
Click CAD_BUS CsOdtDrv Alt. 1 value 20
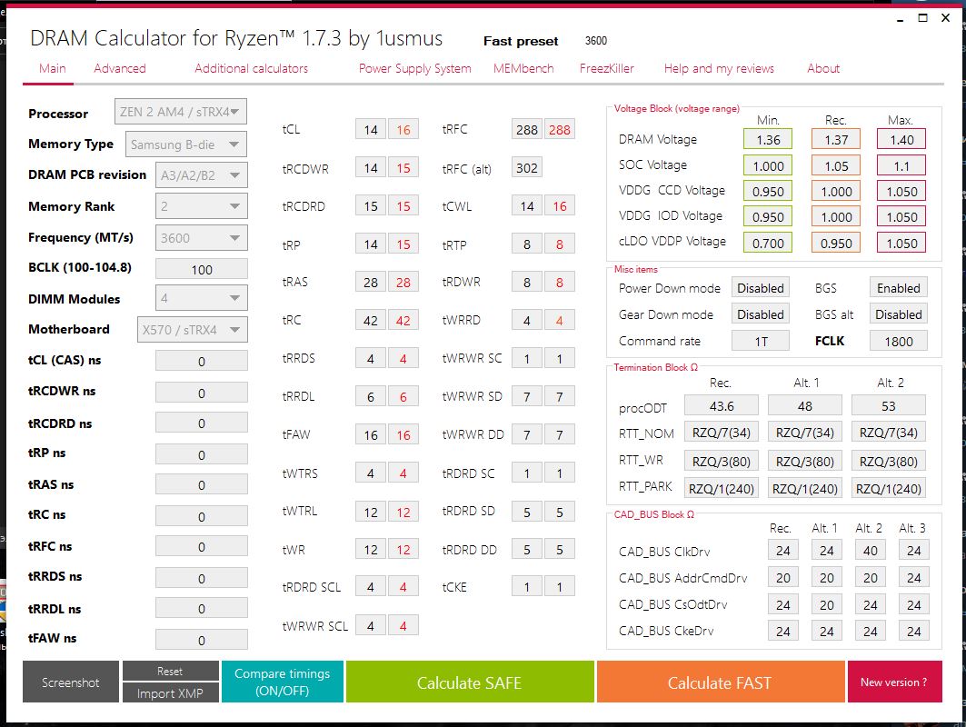pos(827,604)
